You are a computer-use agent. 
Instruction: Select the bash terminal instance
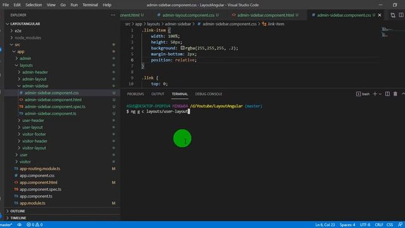[x=363, y=94]
